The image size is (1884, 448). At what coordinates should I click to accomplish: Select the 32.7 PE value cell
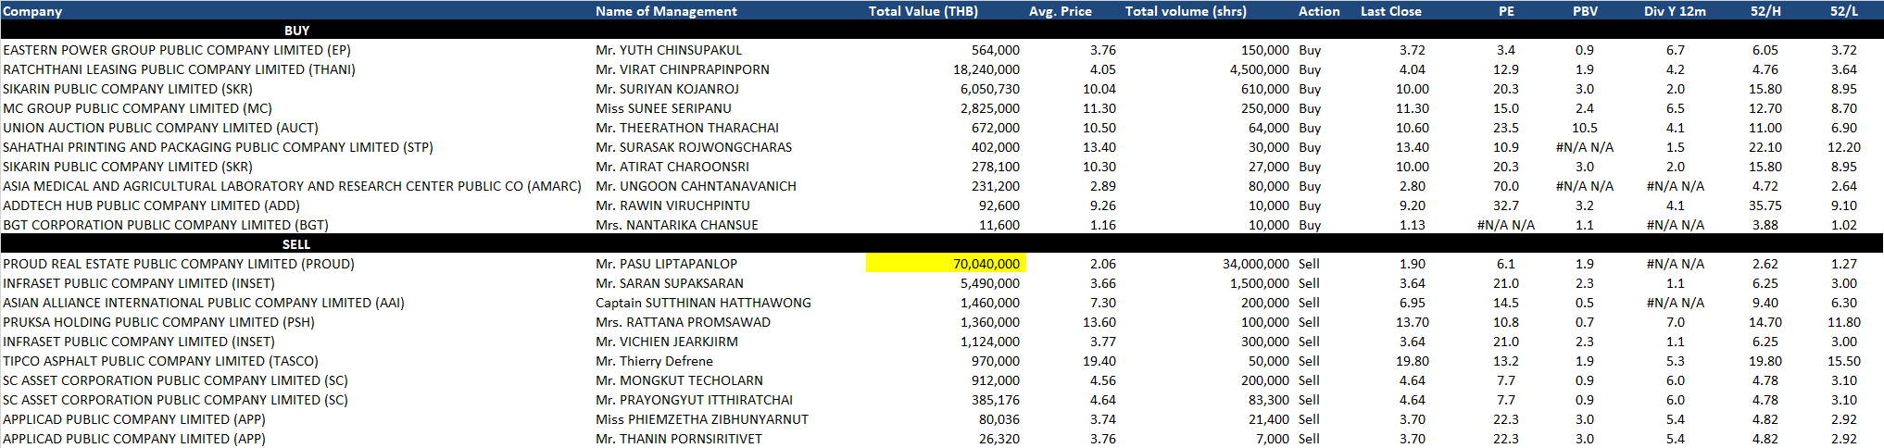pos(1506,205)
